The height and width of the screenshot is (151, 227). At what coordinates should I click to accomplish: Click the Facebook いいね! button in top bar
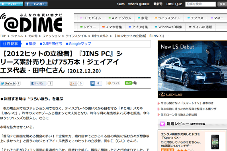click(x=36, y=4)
